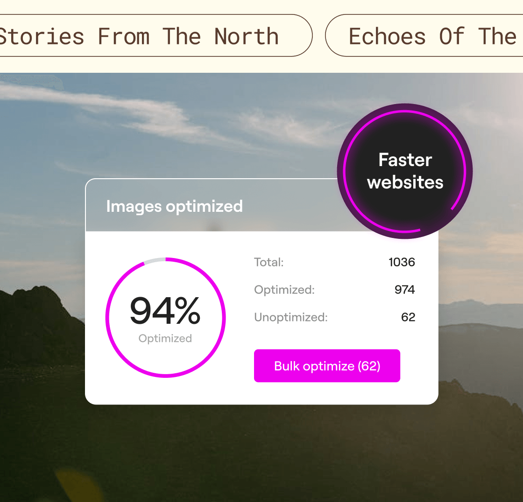Click the total count value 1036
This screenshot has width=523, height=502.
pos(402,262)
